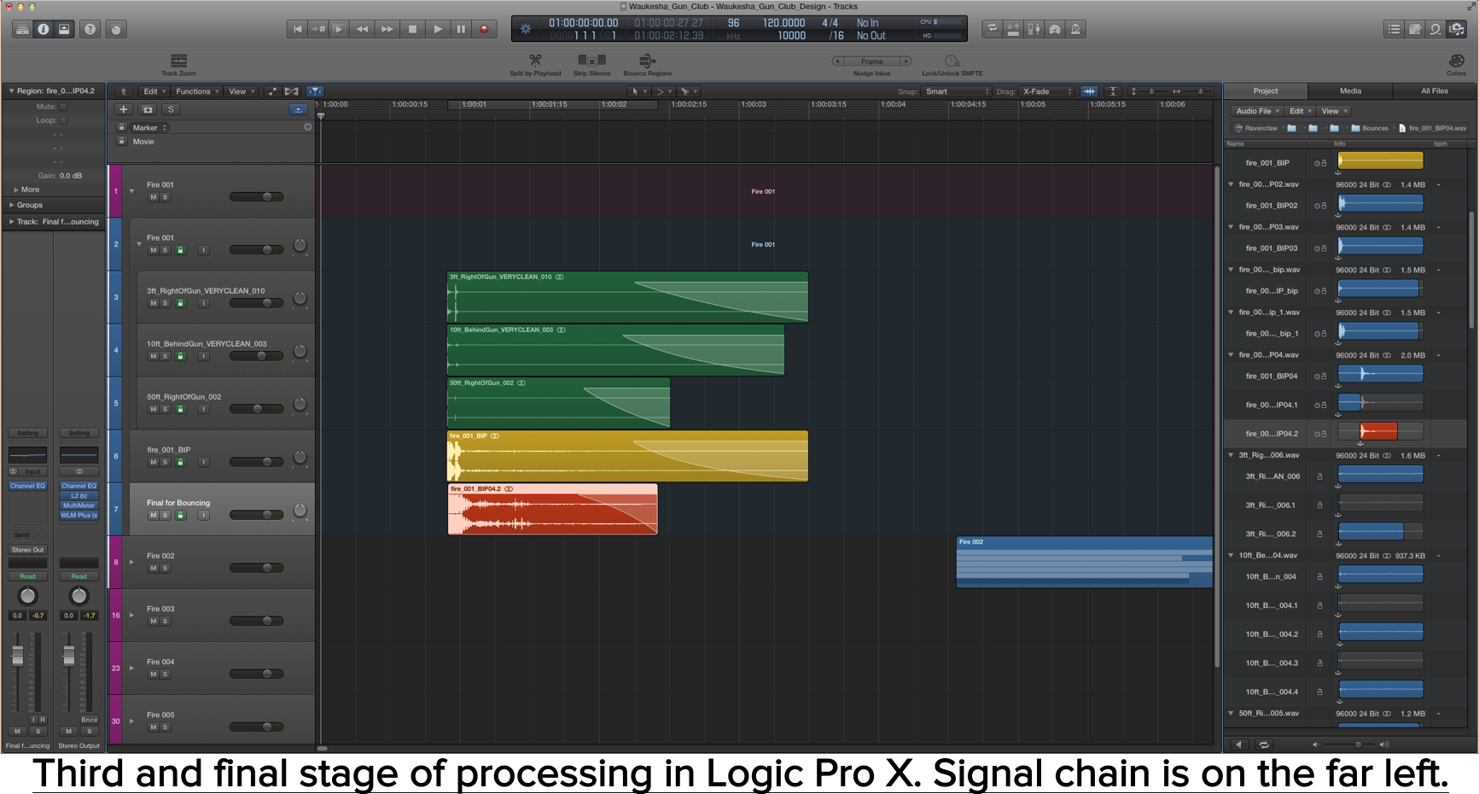Open the tracks area View menu
This screenshot has height=794, width=1479.
point(242,91)
